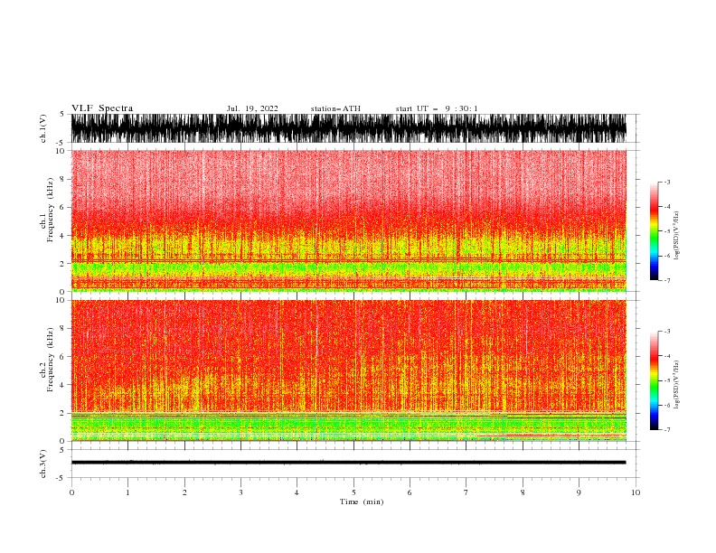
Task: Click the '-3' value on ch.1 color scale
Action: point(667,182)
